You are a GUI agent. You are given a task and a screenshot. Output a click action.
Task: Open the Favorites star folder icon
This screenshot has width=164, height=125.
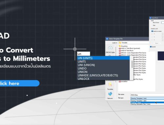[110, 85]
